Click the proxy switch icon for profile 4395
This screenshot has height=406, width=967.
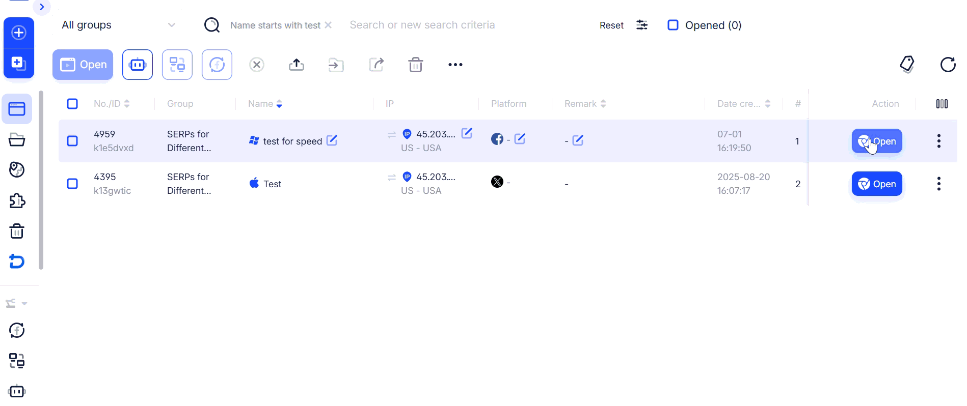click(x=392, y=177)
